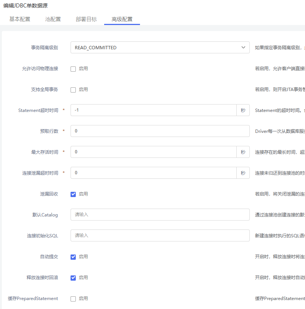This screenshot has width=305, height=309.
Task: Click the help text starting with 如果指定事务隔离级别
Action: [x=280, y=48]
